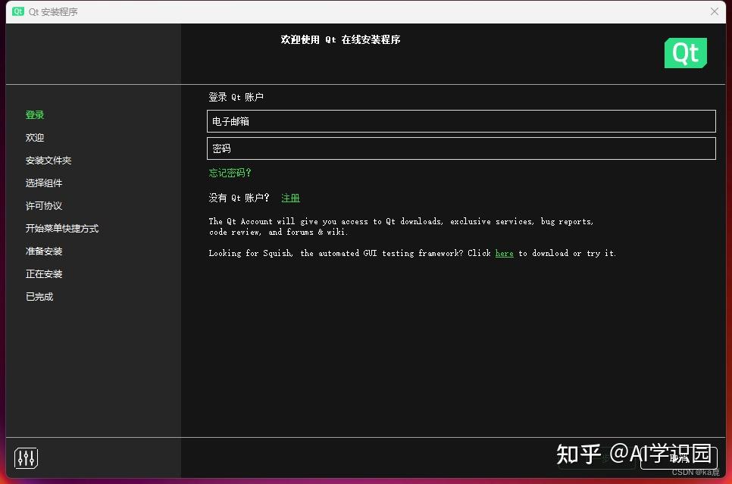
Task: Focus the 密码 password input field
Action: tap(461, 148)
